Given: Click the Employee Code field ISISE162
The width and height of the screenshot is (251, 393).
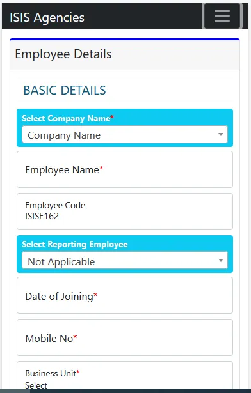Looking at the screenshot, I should [125, 212].
